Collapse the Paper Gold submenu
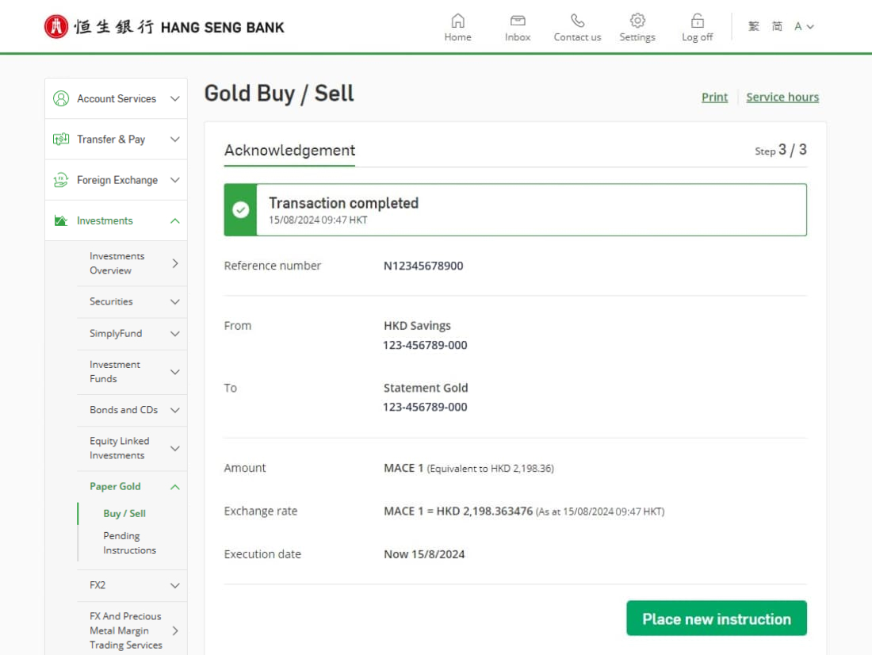The image size is (872, 655). pyautogui.click(x=175, y=487)
